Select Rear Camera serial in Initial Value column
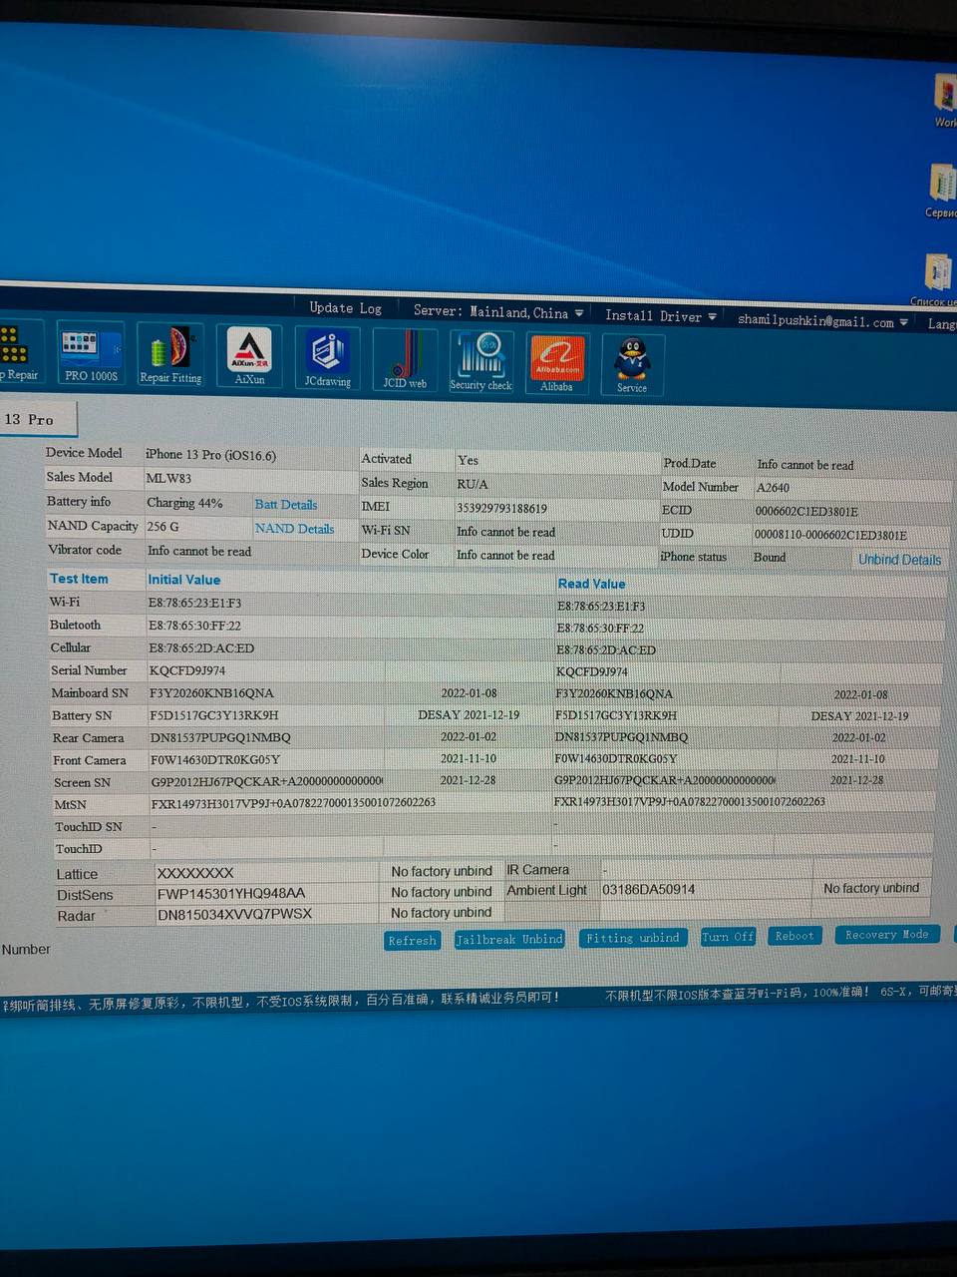The height and width of the screenshot is (1277, 957). click(220, 737)
